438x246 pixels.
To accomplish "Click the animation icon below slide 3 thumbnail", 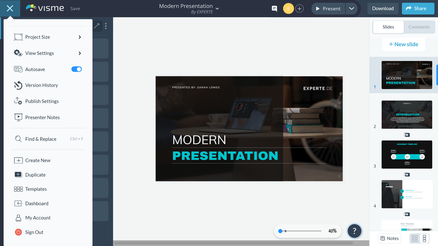I will coord(407,175).
